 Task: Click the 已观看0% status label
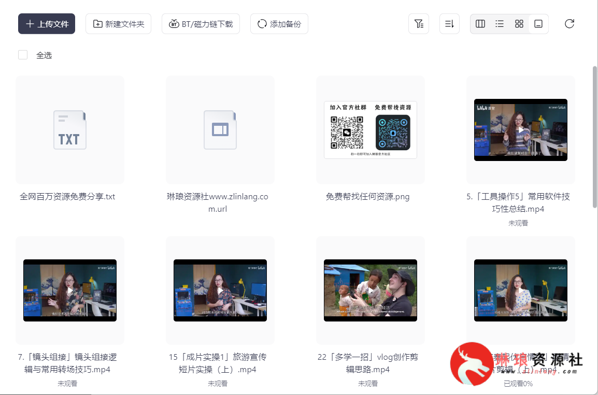[x=518, y=384]
